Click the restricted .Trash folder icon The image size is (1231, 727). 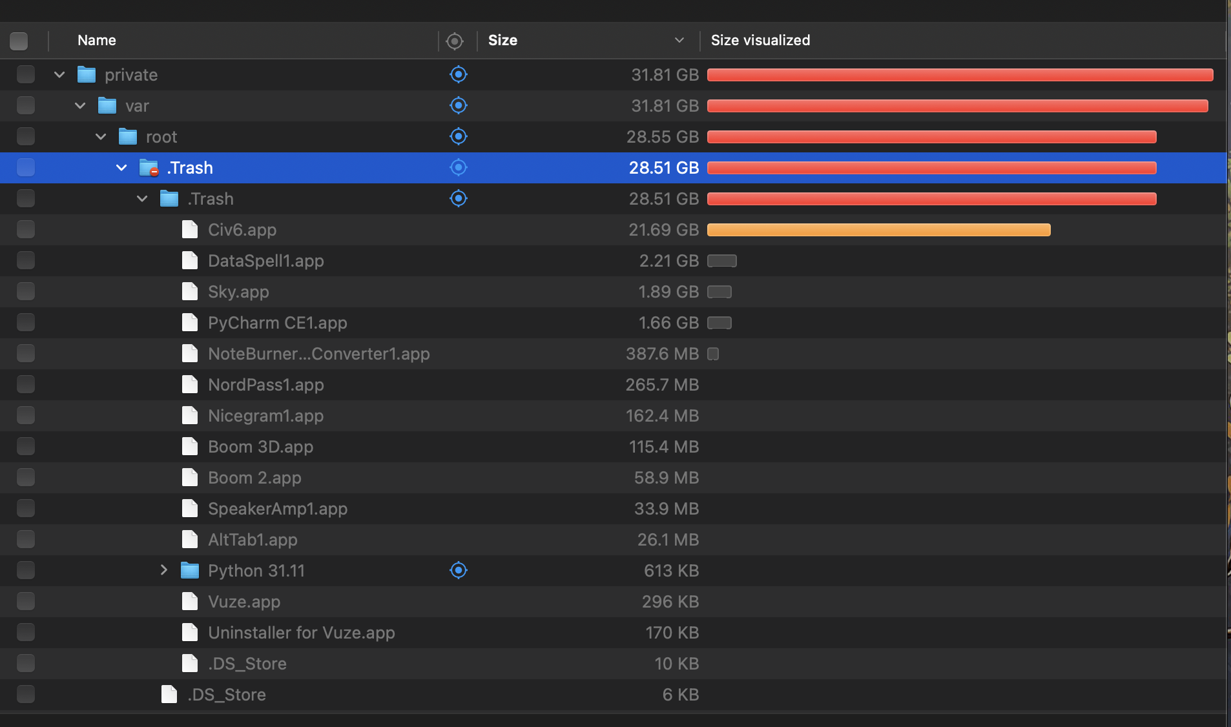149,168
